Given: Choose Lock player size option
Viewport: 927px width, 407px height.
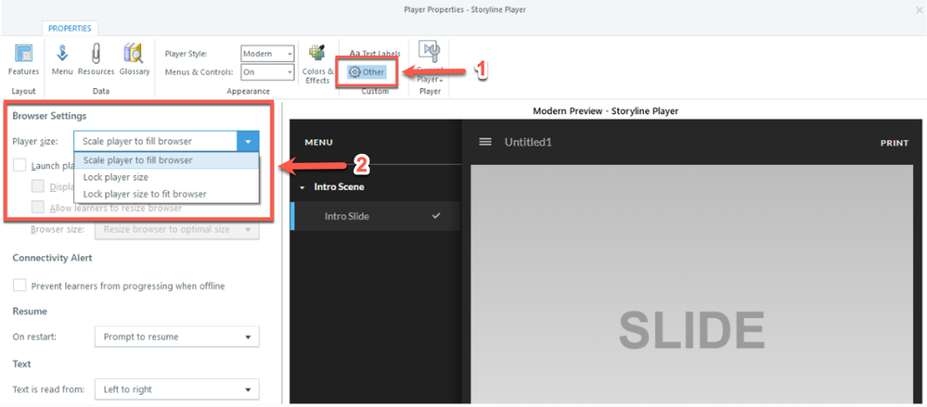Looking at the screenshot, I should pos(166,177).
